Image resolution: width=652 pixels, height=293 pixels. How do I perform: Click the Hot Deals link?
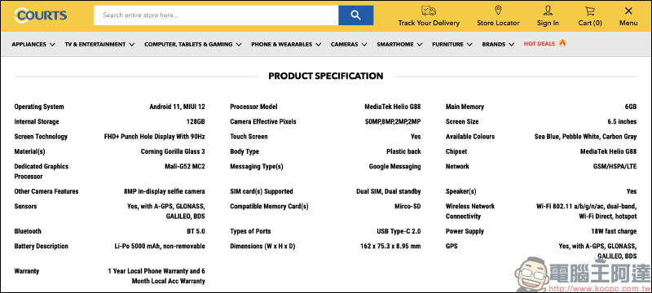540,44
